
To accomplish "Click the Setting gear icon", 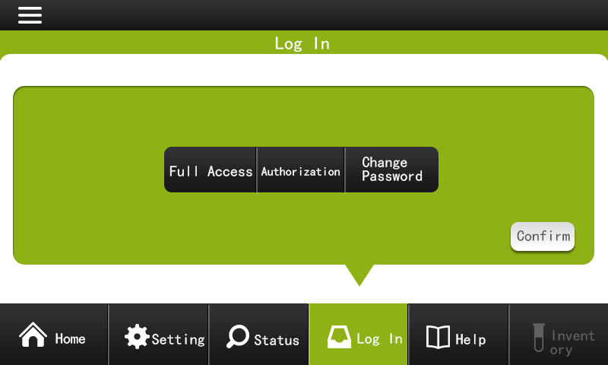I will (137, 336).
